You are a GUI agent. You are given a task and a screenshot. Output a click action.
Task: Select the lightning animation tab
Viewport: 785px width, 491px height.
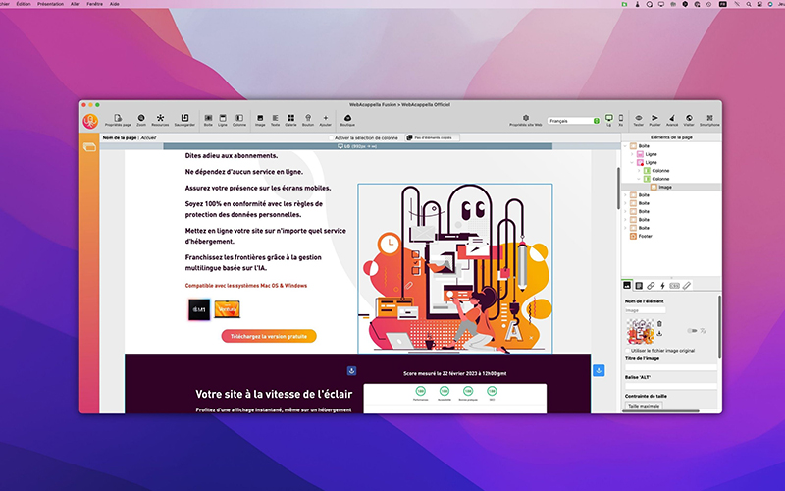(x=662, y=286)
